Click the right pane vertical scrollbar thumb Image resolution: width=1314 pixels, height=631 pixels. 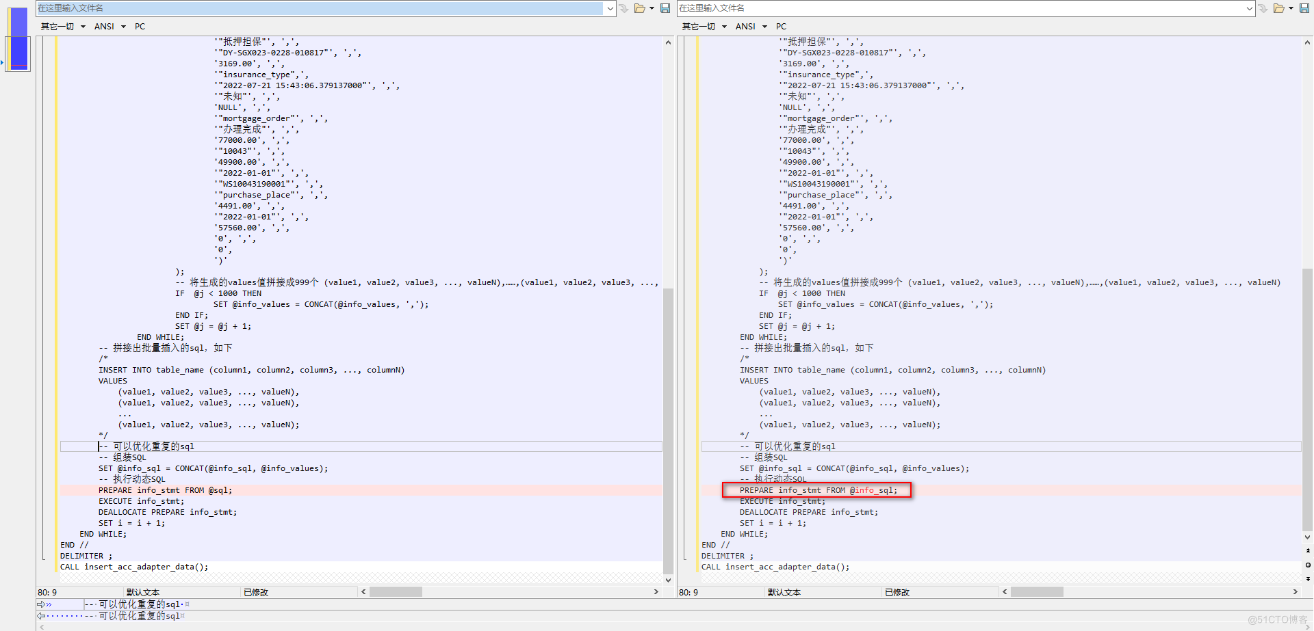click(x=1307, y=399)
